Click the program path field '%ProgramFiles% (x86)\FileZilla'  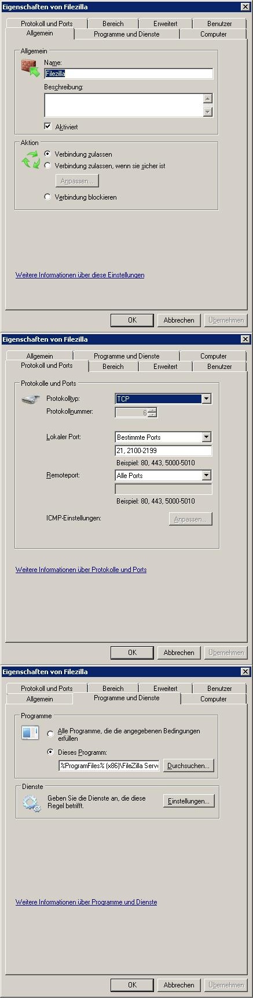click(109, 766)
